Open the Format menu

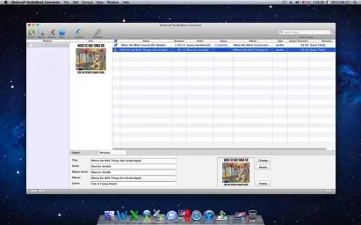click(87, 2)
